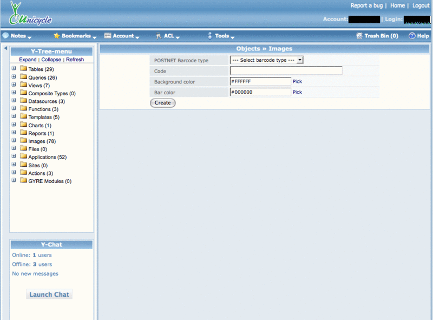
Task: Click the Report a bug link
Action: pyautogui.click(x=366, y=5)
